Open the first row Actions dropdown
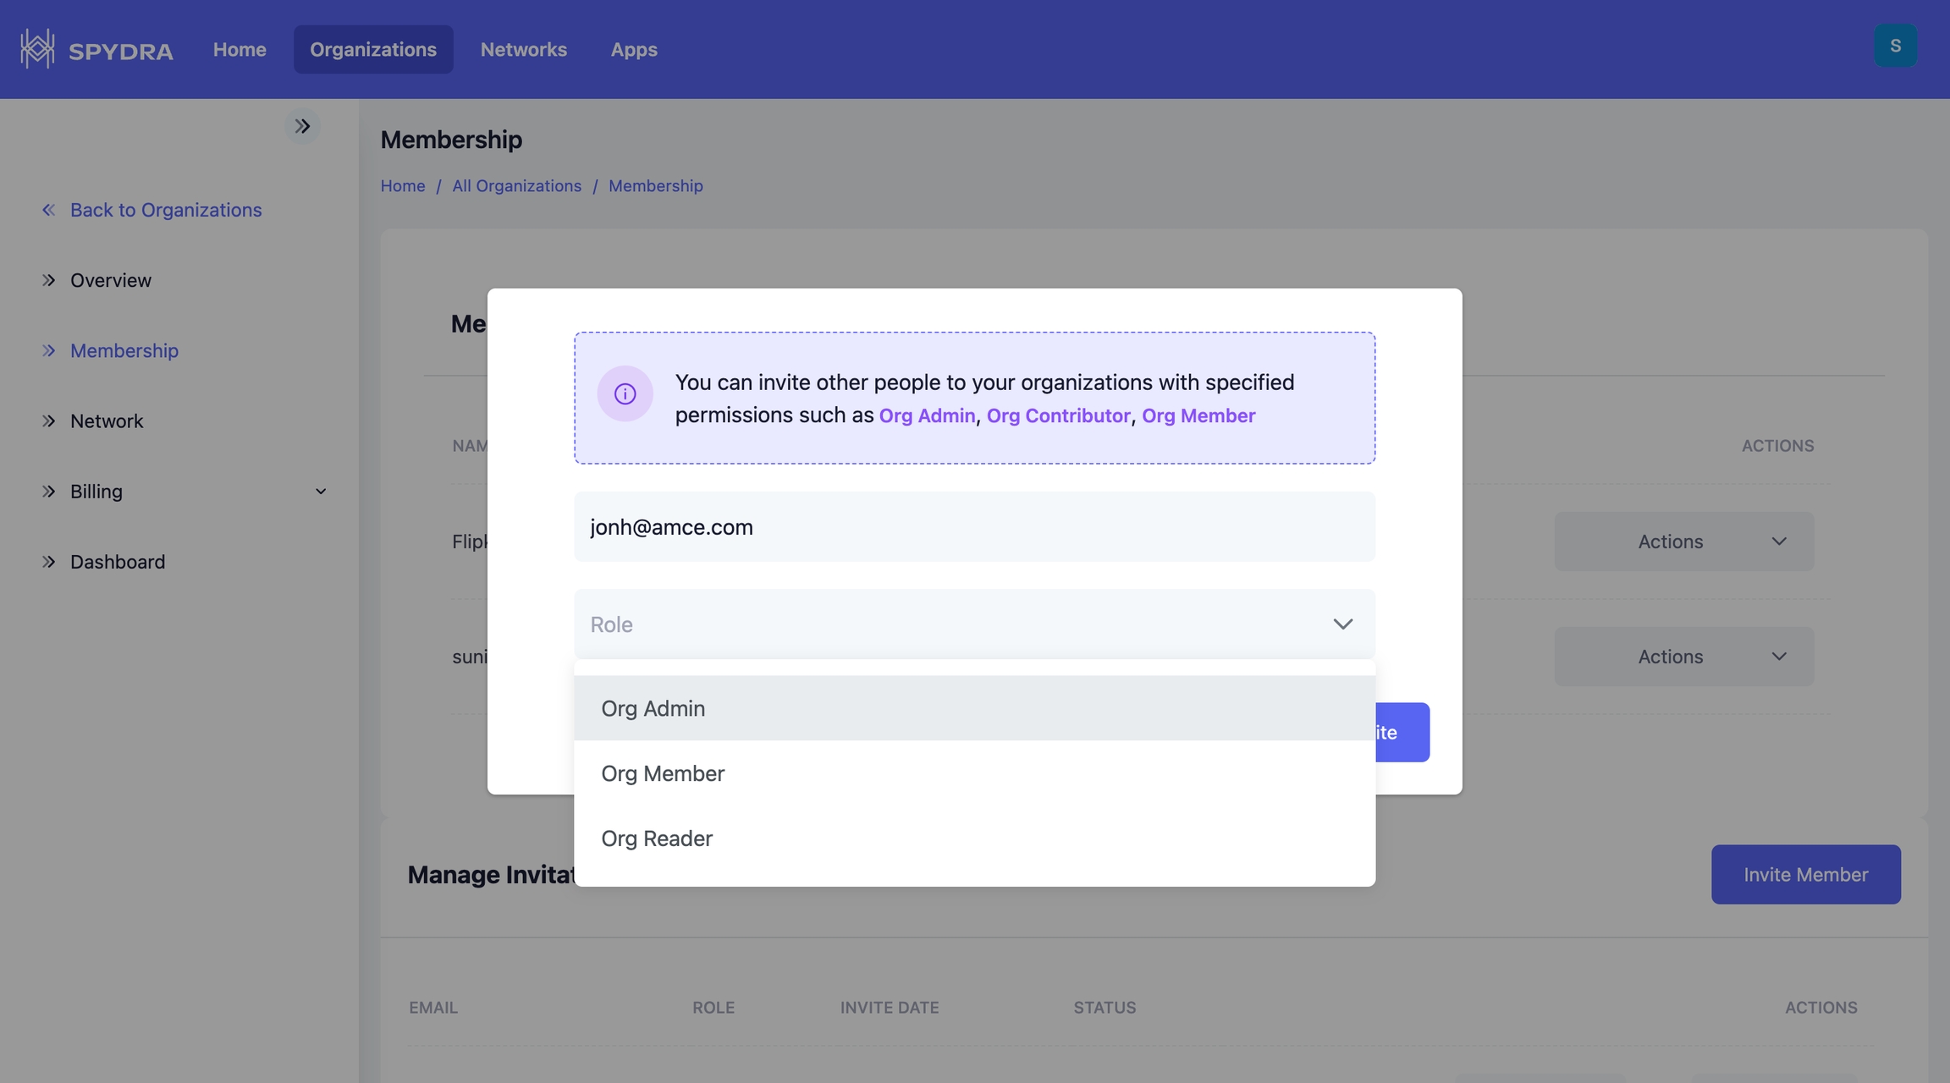The image size is (1950, 1083). pos(1683,541)
